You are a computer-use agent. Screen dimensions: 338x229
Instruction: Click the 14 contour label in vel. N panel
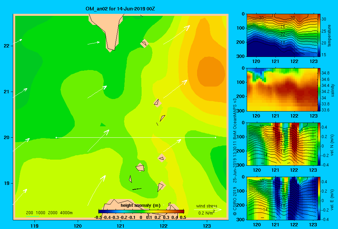265,155
